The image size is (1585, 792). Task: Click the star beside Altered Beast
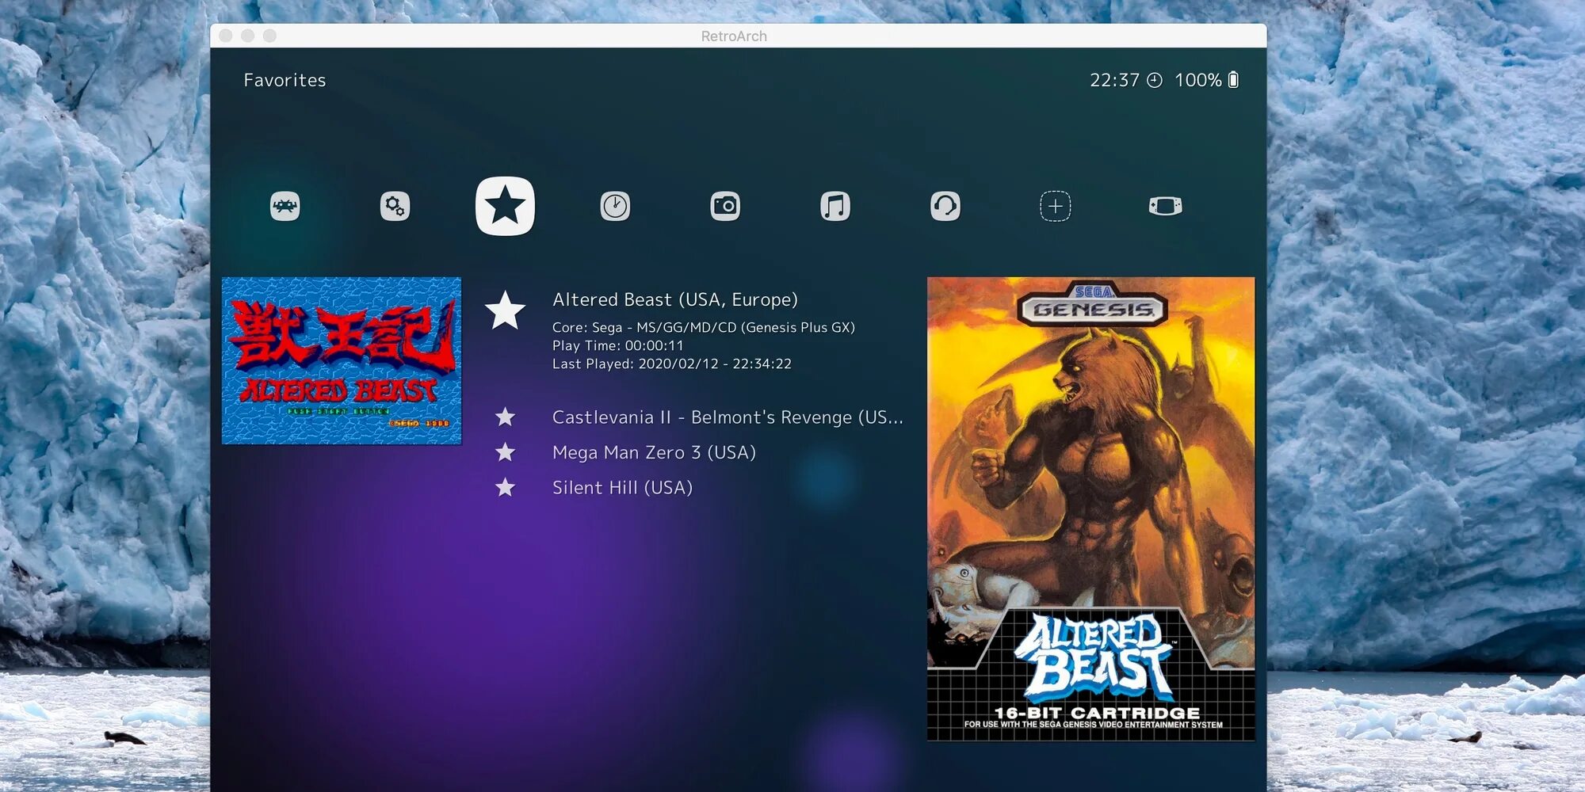pyautogui.click(x=505, y=310)
